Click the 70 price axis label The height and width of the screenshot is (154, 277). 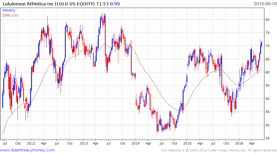[267, 46]
